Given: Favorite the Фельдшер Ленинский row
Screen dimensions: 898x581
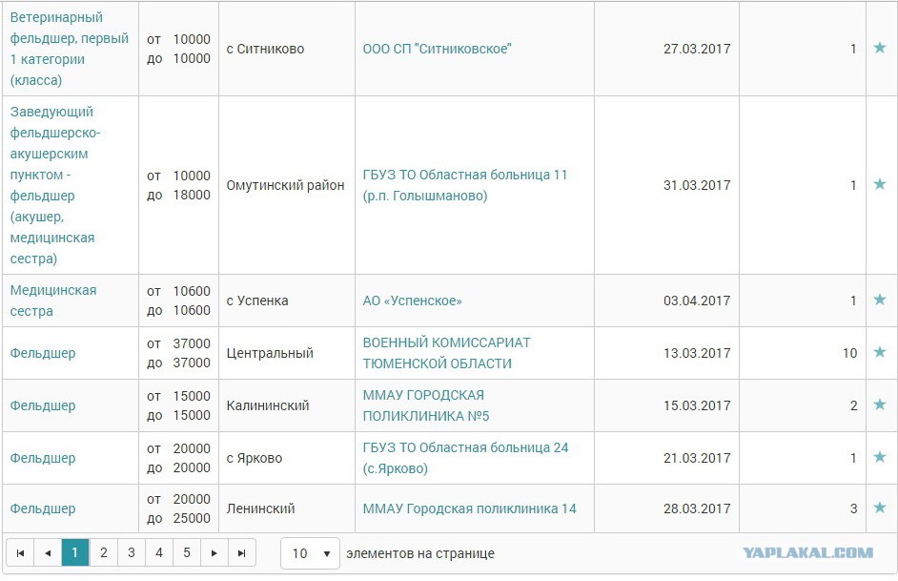Looking at the screenshot, I should coord(880,508).
